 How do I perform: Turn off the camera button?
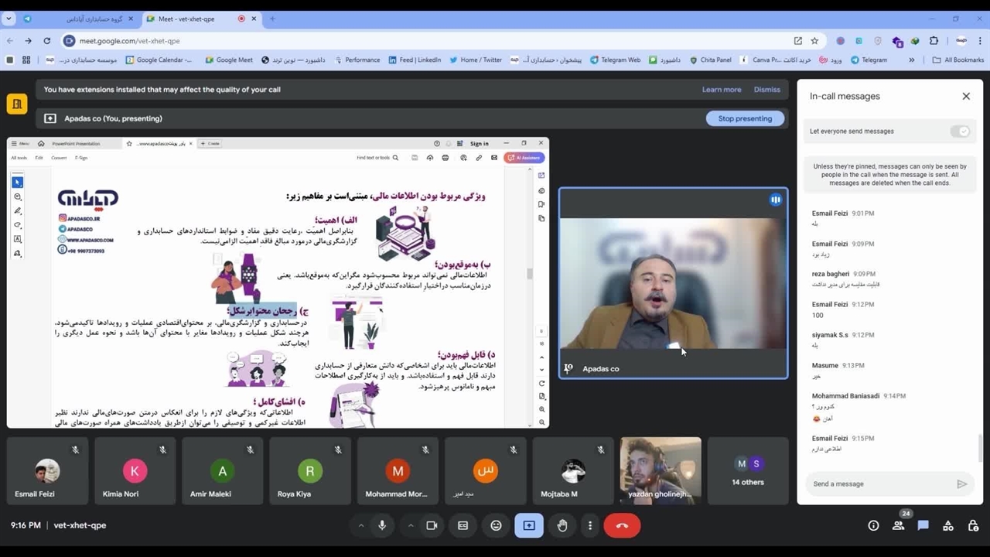pyautogui.click(x=432, y=525)
